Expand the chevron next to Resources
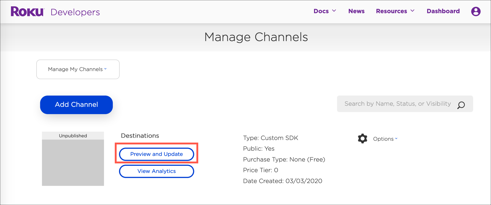This screenshot has height=205, width=491. (x=412, y=11)
